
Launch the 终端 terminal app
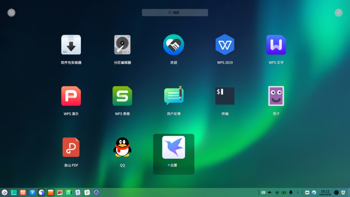pos(225,96)
